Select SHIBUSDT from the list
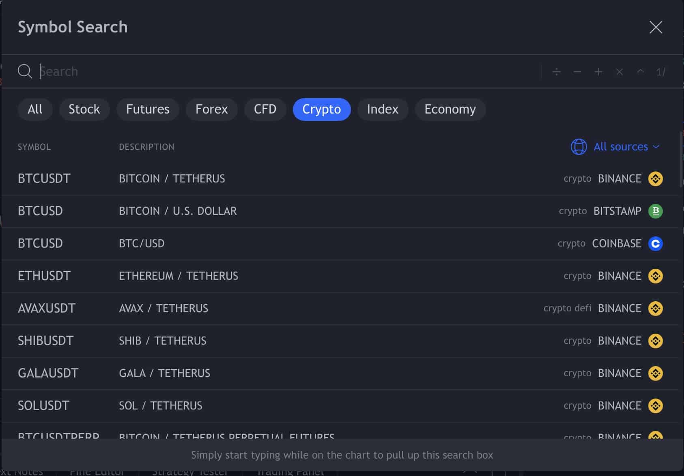 click(340, 341)
